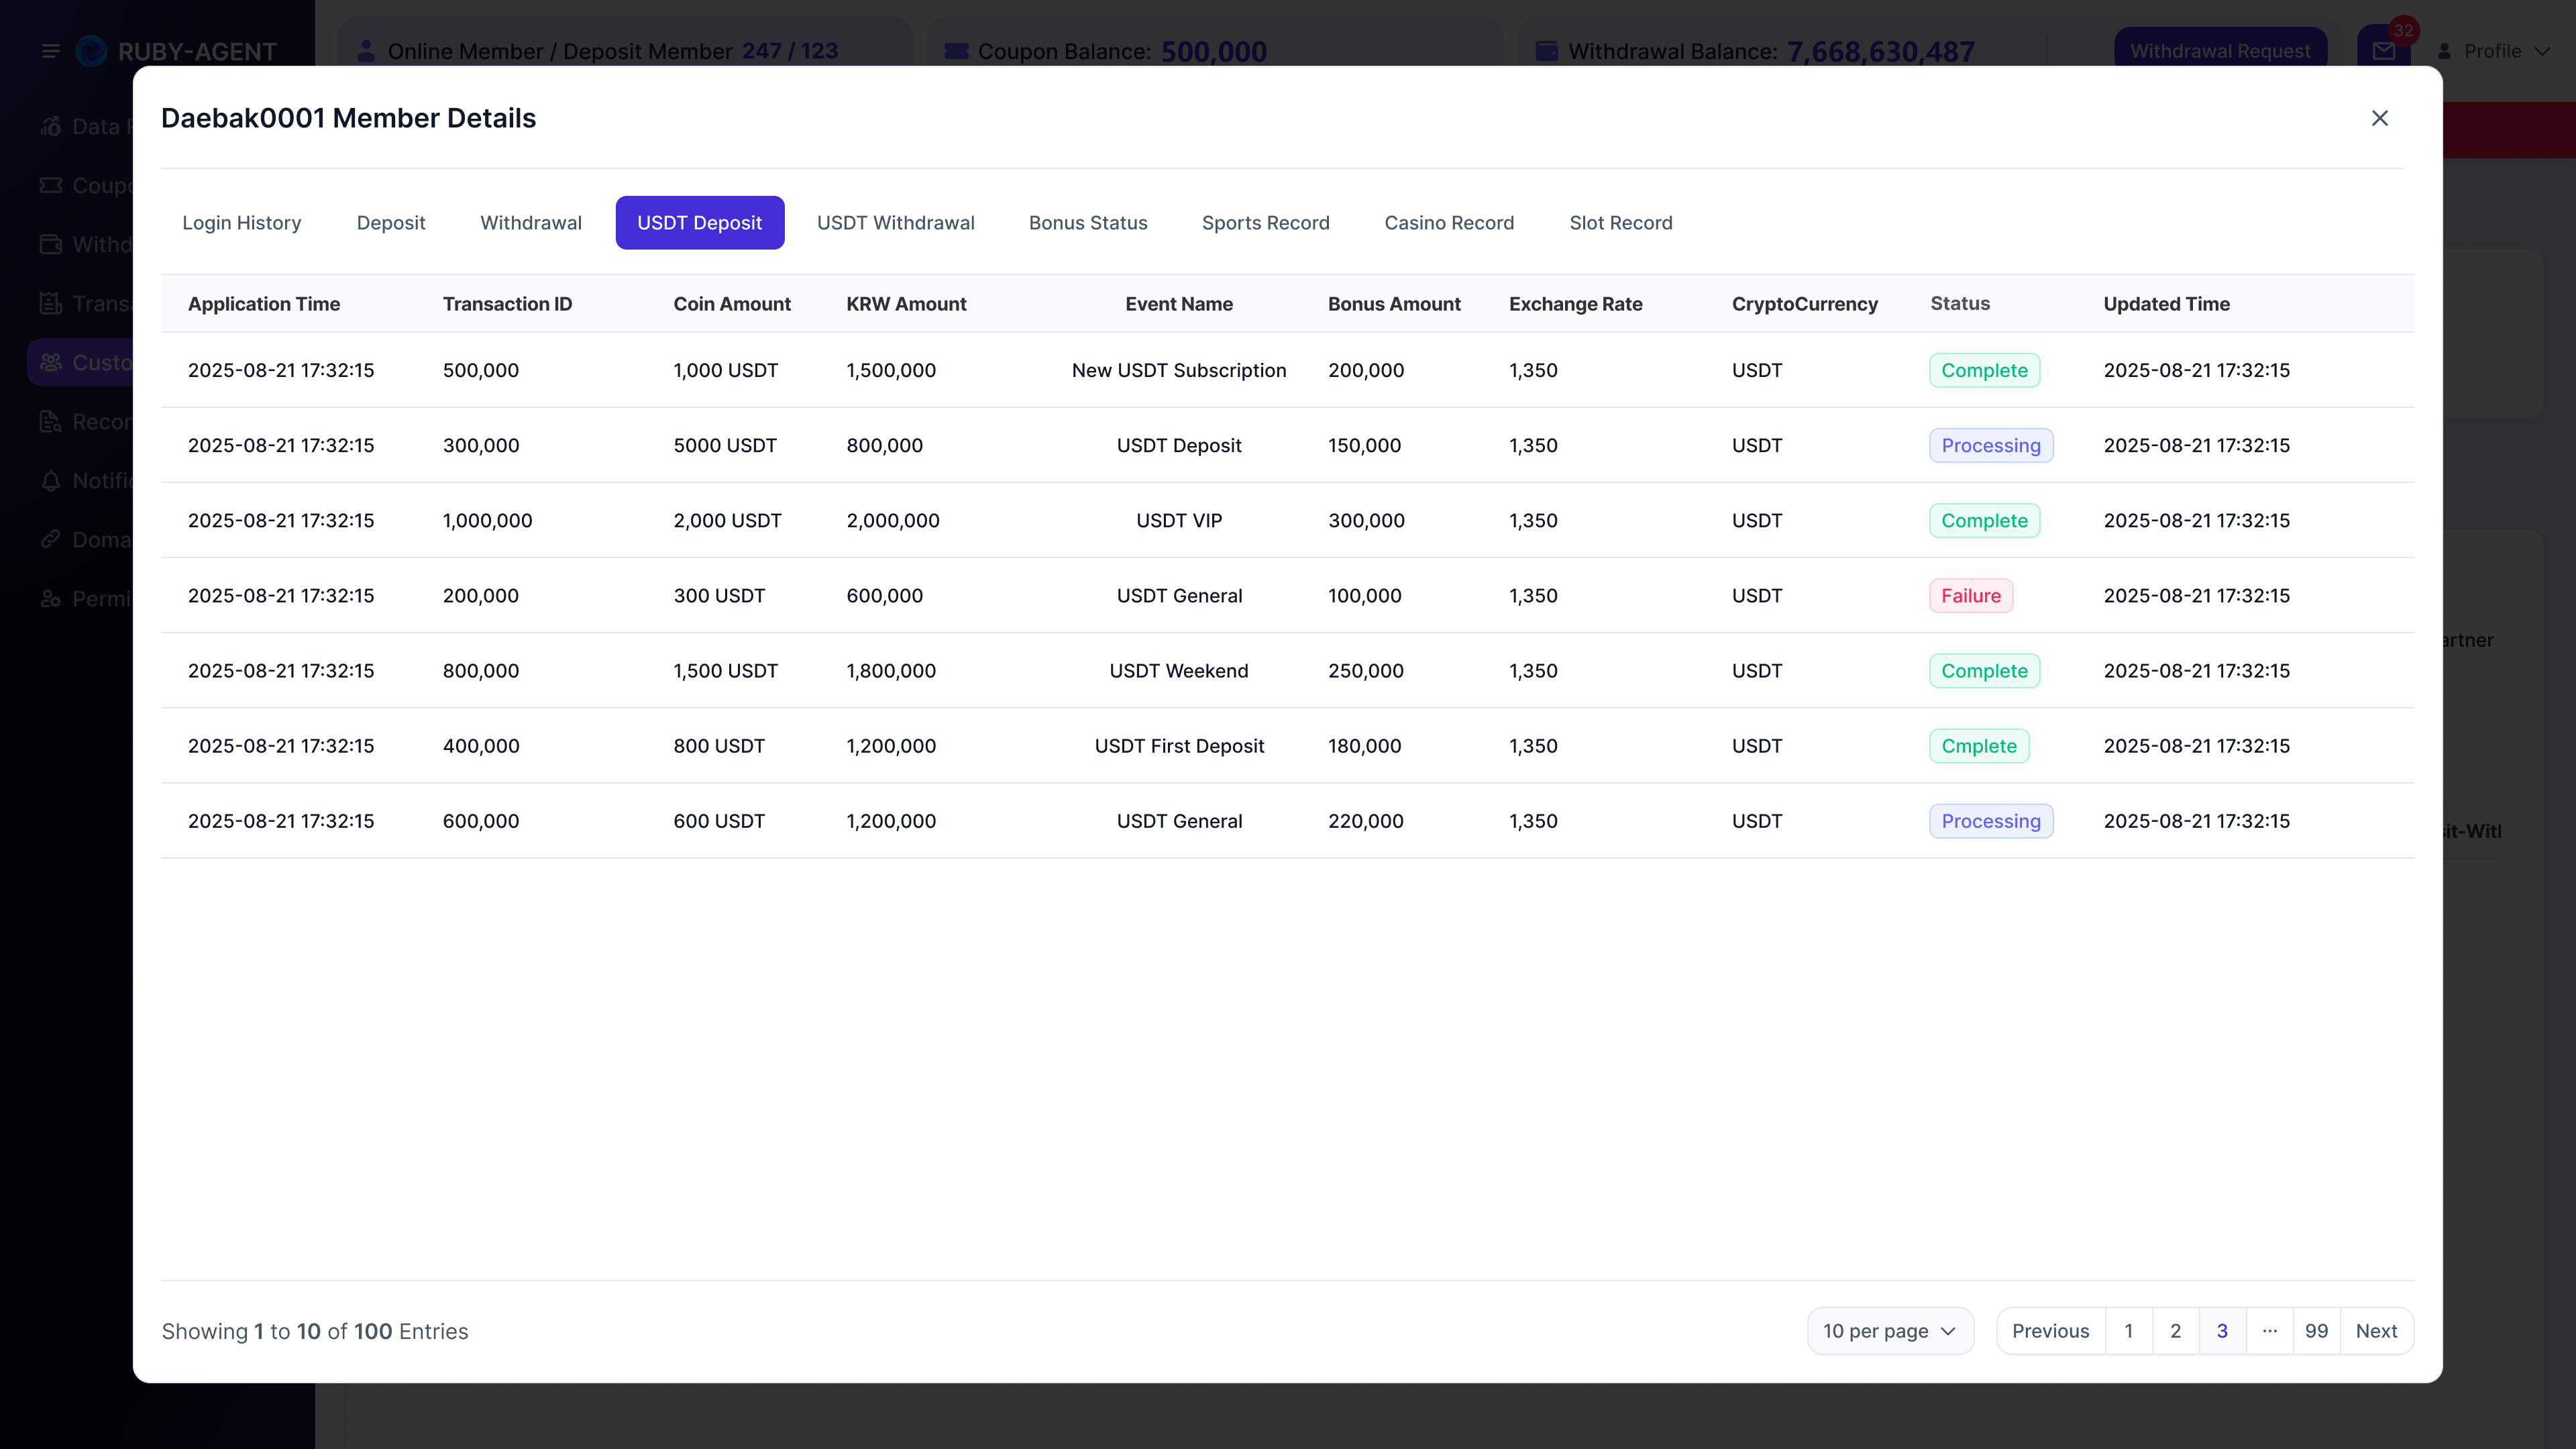Click the Withdrawal Request button
Viewport: 2576px width, 1449px height.
coord(2220,50)
